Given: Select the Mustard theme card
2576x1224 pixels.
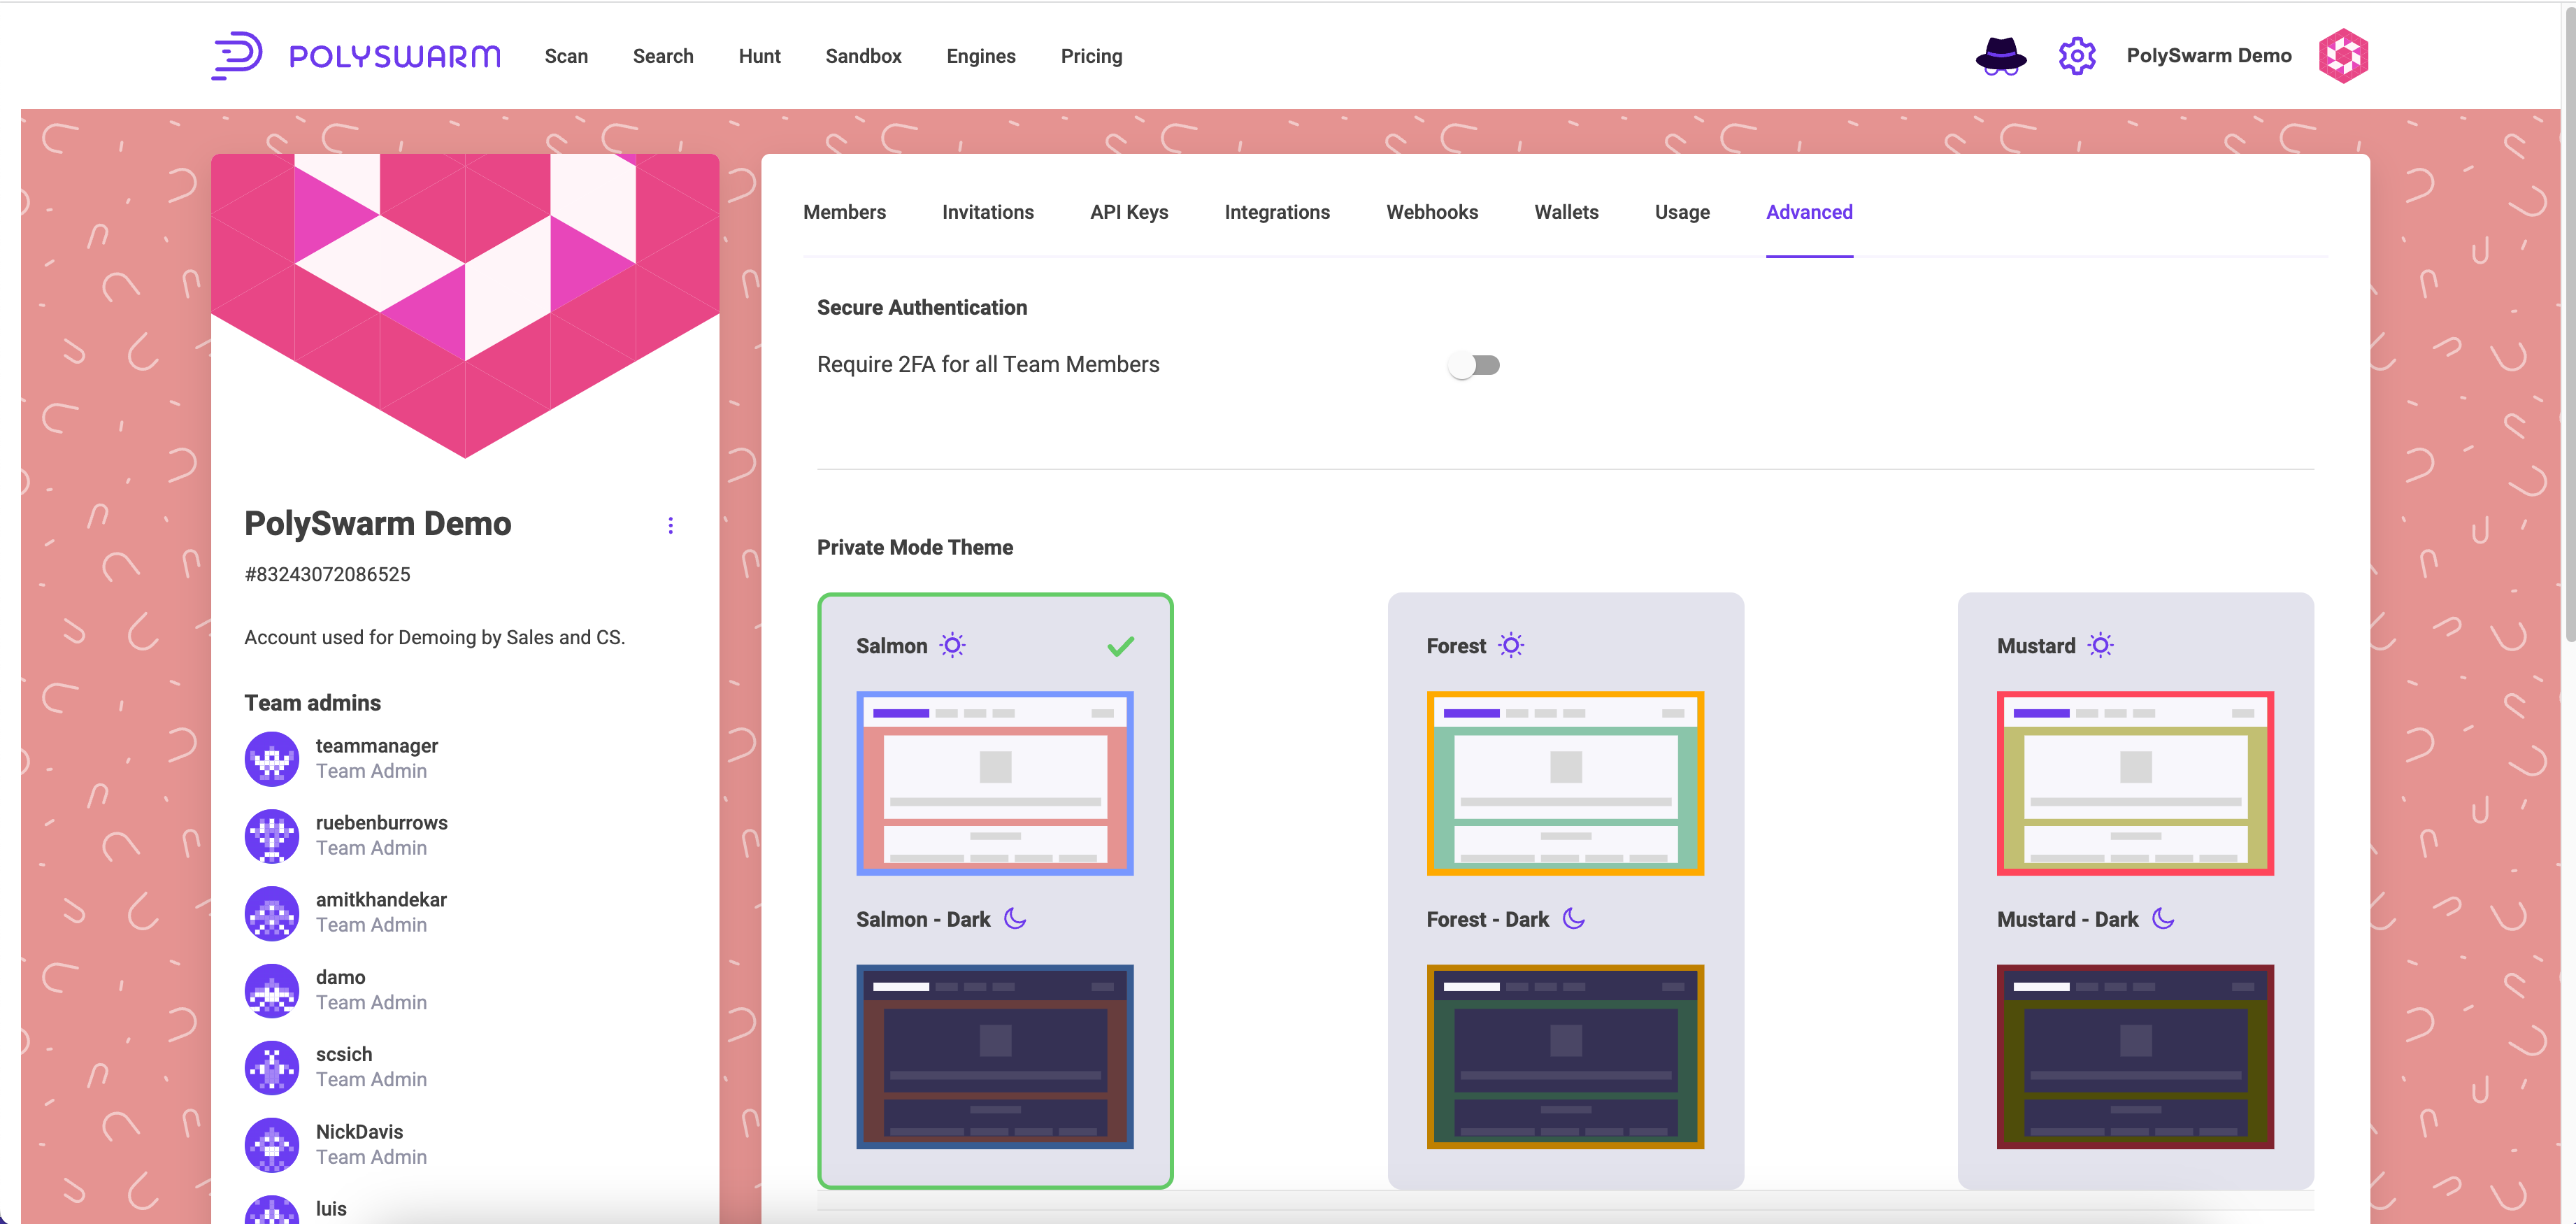Looking at the screenshot, I should coord(2135,782).
